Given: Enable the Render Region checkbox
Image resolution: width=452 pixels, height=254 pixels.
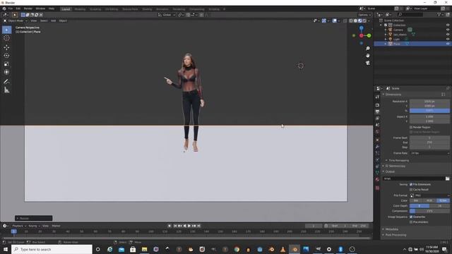Looking at the screenshot, I should (411, 127).
